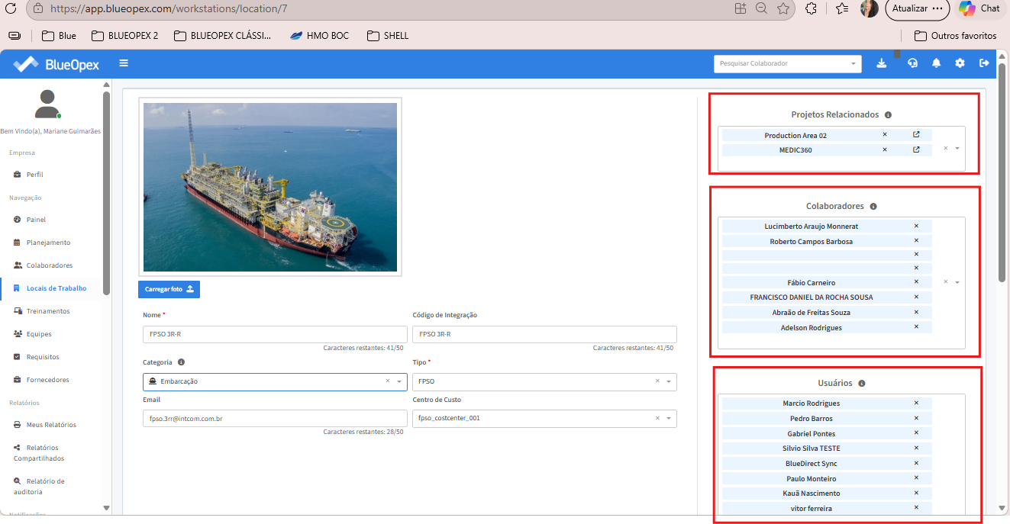Open external link for Production Area 02
Viewport: 1010px width, 524px height.
point(916,135)
